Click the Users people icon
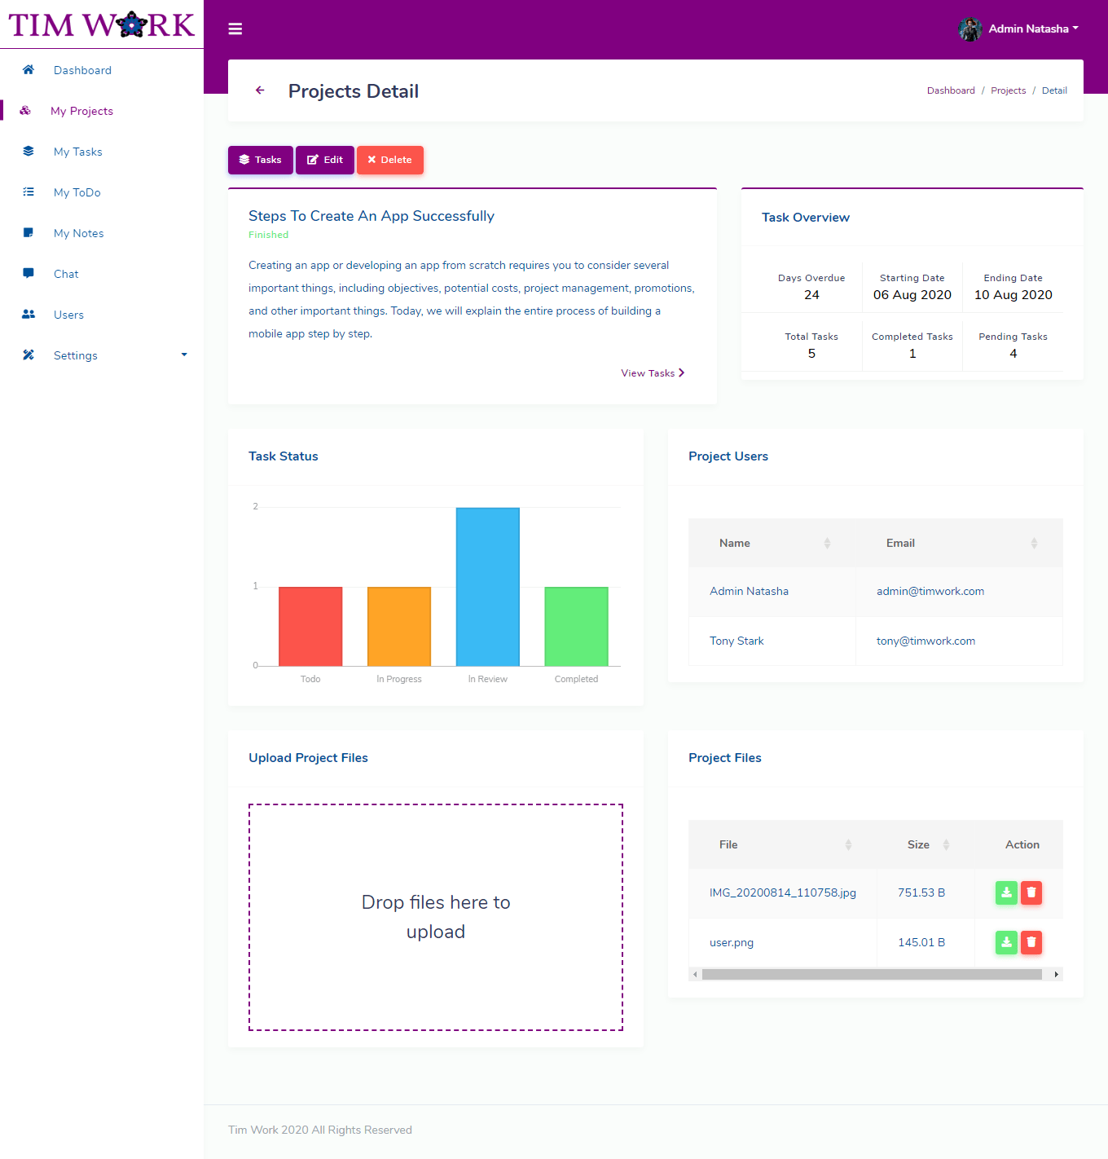This screenshot has width=1108, height=1159. pos(29,315)
